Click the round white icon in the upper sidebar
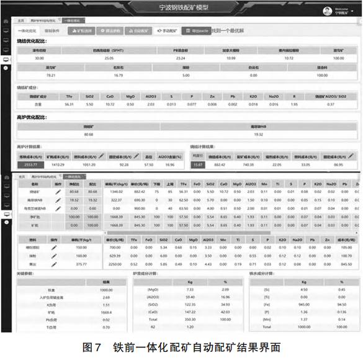 6,68
